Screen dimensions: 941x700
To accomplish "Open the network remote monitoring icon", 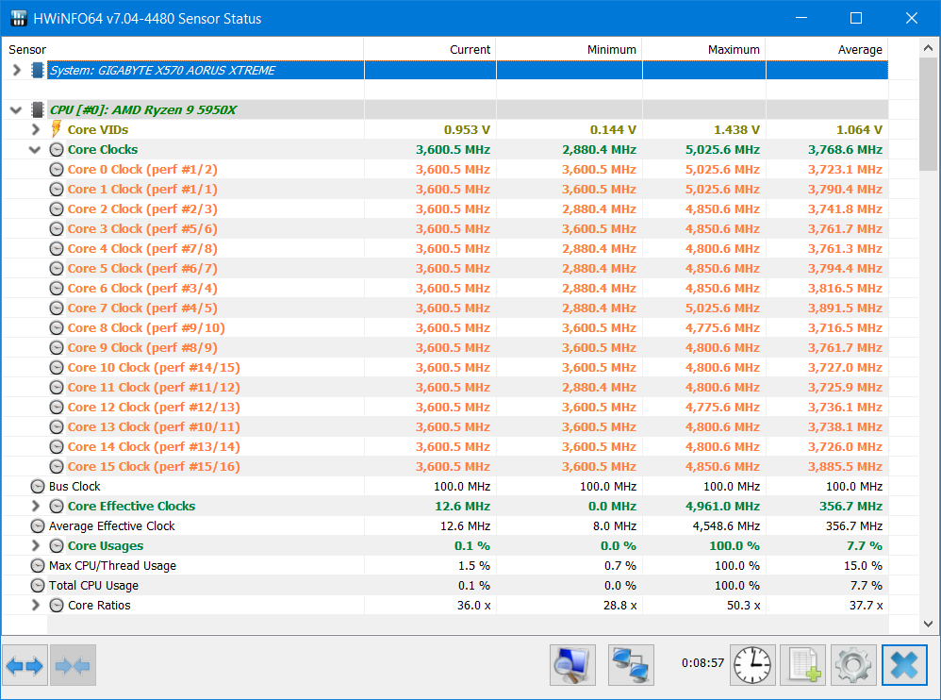I will pos(631,665).
